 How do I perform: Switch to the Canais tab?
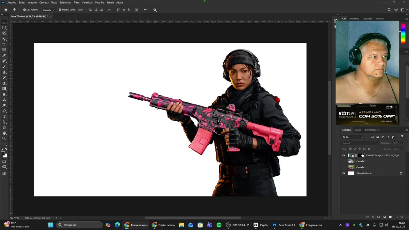coord(358,130)
